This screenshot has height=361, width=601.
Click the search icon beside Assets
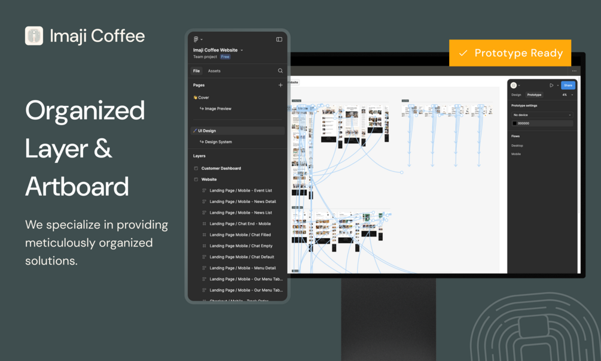pos(280,71)
